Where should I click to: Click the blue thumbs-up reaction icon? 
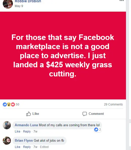point(5,104)
